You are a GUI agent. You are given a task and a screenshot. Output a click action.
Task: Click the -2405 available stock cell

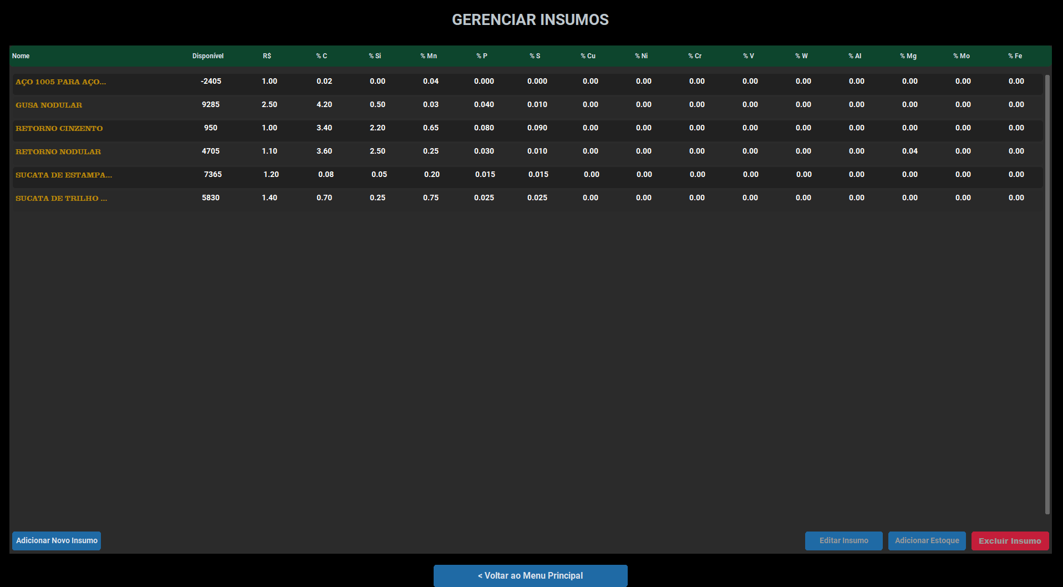pyautogui.click(x=211, y=81)
